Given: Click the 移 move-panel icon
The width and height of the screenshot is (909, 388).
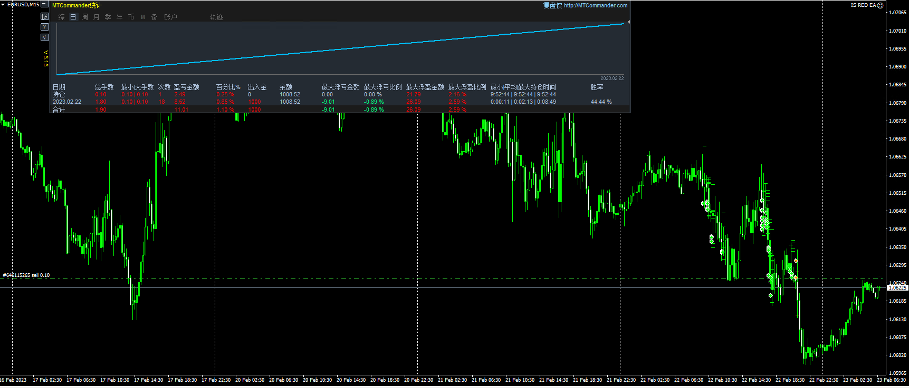Looking at the screenshot, I should coord(45,16).
